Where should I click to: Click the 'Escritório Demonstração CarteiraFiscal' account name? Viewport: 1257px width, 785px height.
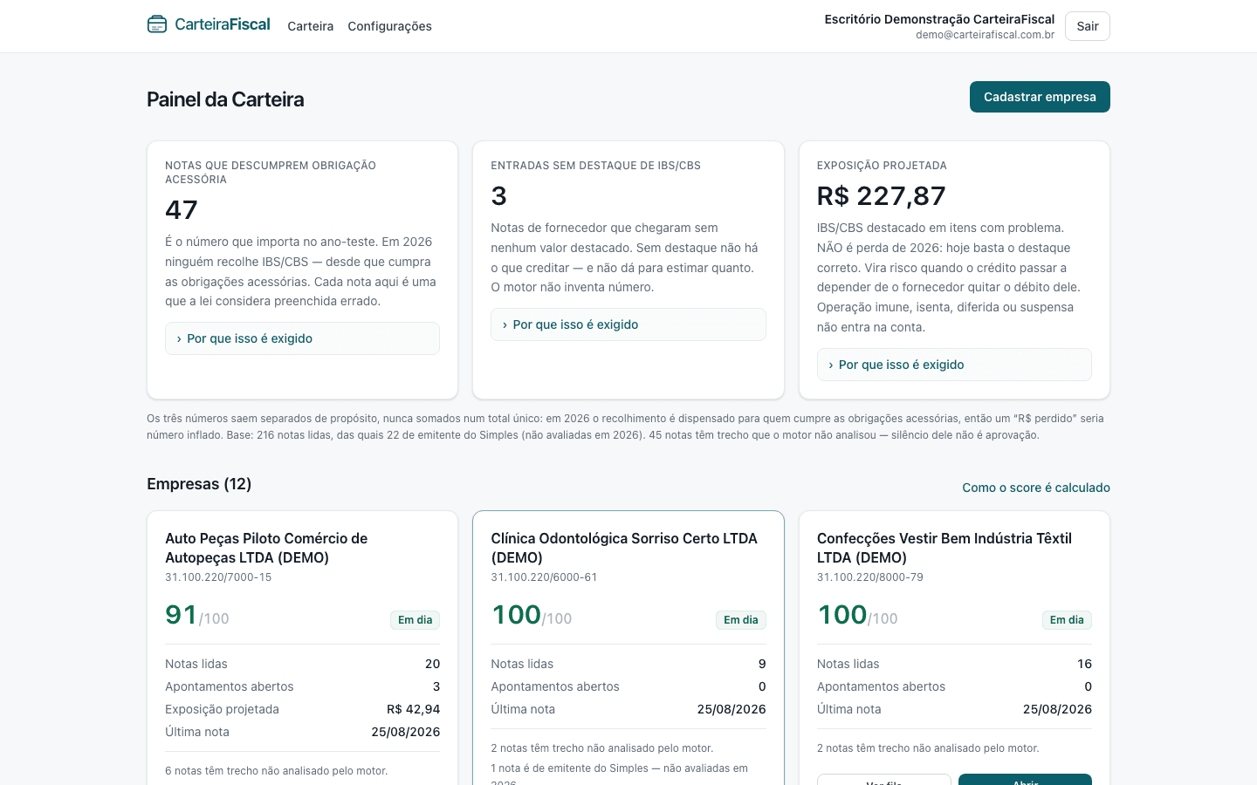pos(939,19)
